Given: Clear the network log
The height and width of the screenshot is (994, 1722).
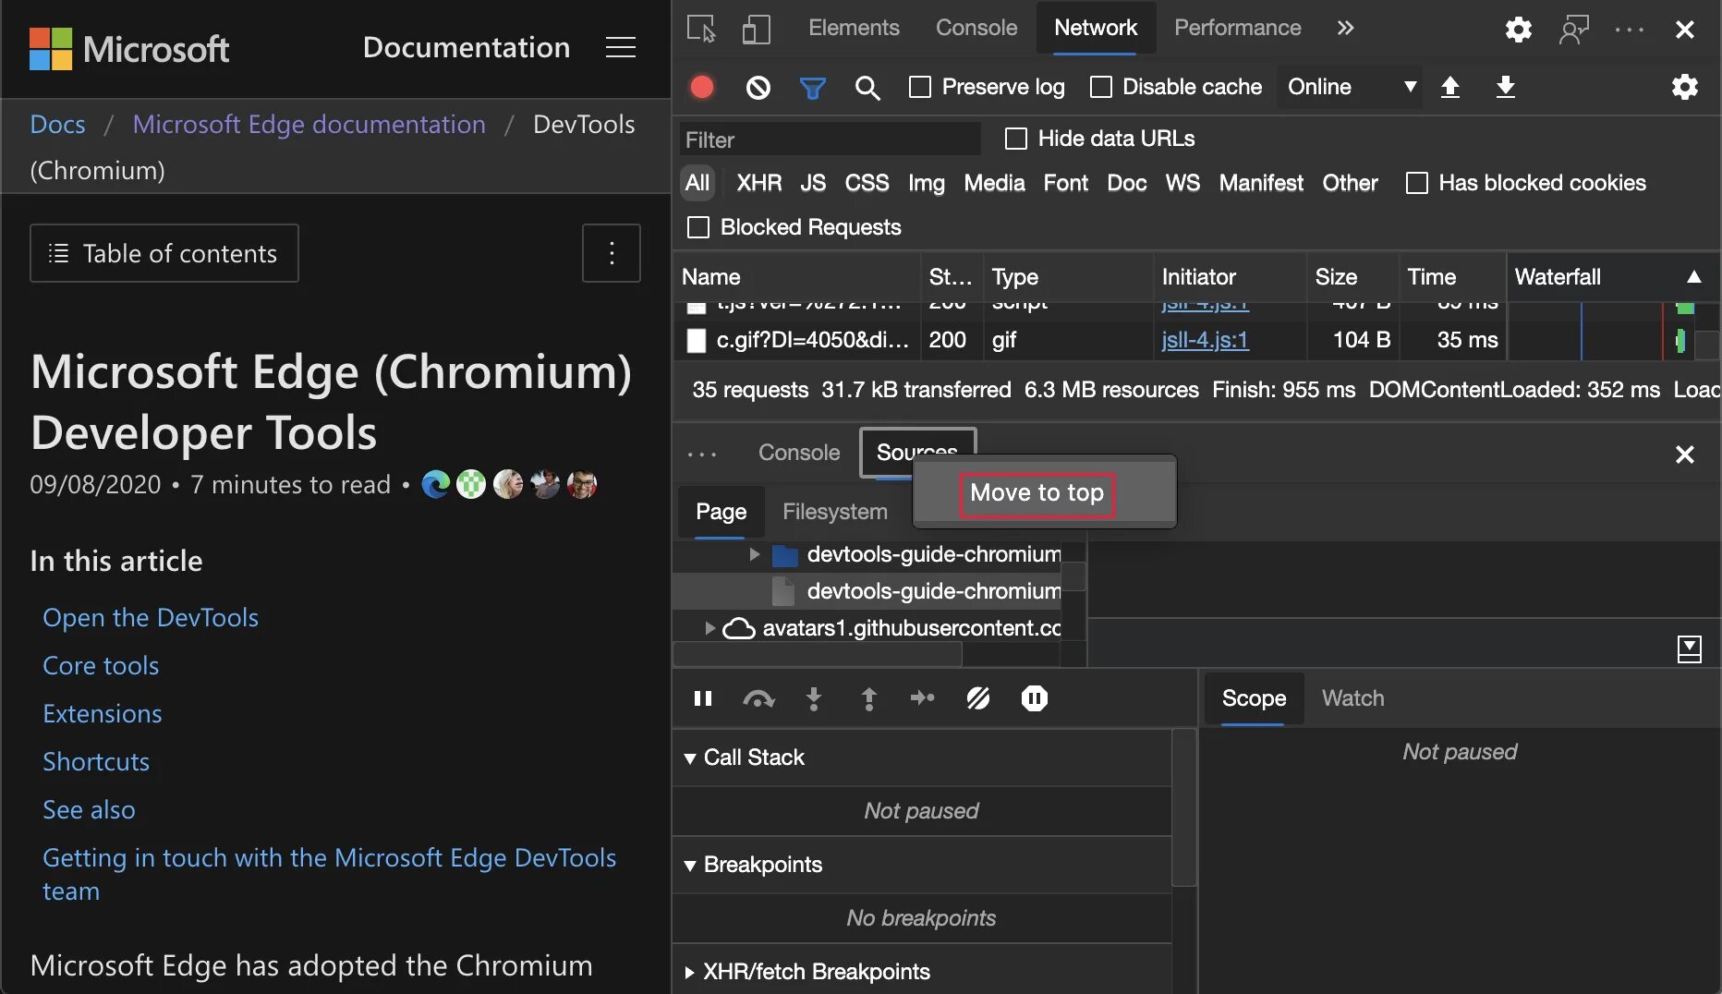Looking at the screenshot, I should coord(758,87).
